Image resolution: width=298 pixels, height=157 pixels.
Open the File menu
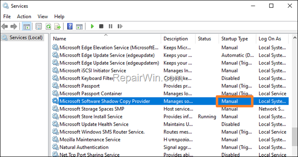(7, 17)
